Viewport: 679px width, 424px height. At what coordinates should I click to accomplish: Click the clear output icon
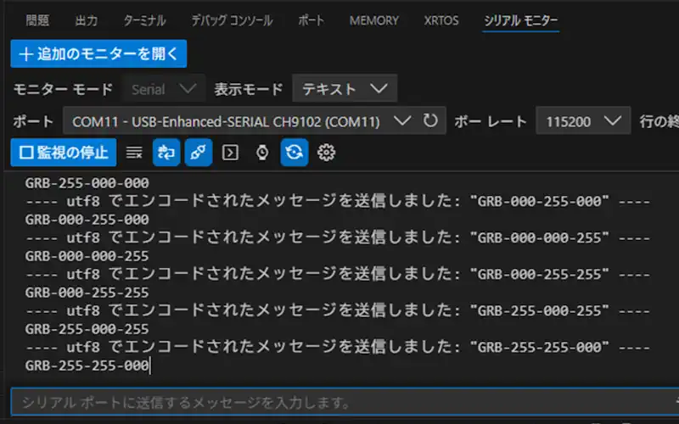coord(134,153)
